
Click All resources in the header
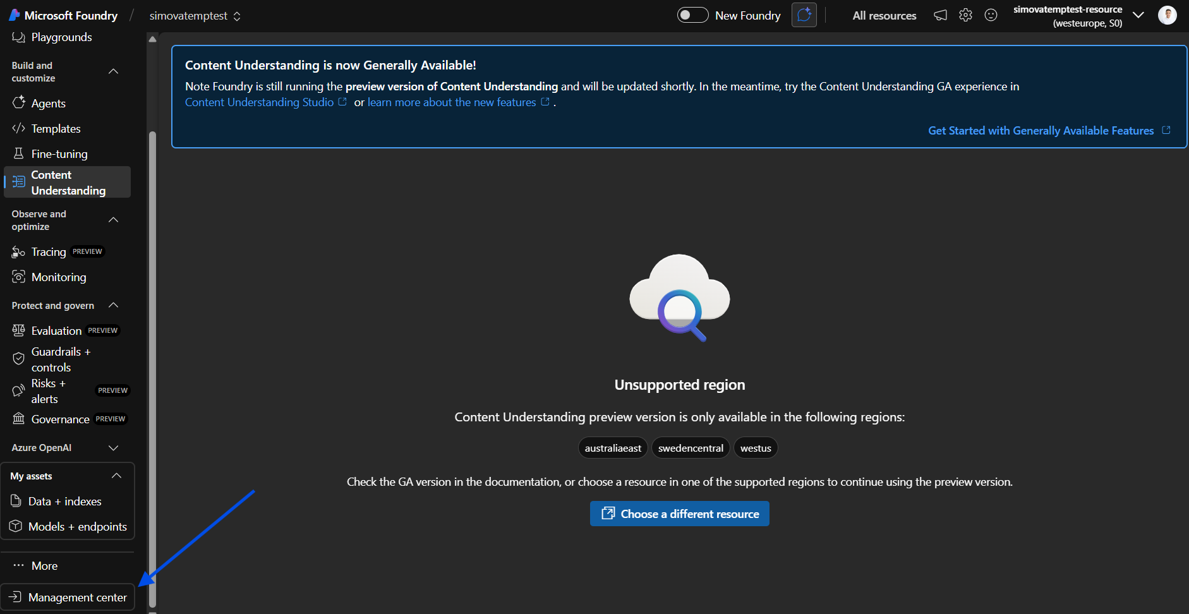coord(884,16)
